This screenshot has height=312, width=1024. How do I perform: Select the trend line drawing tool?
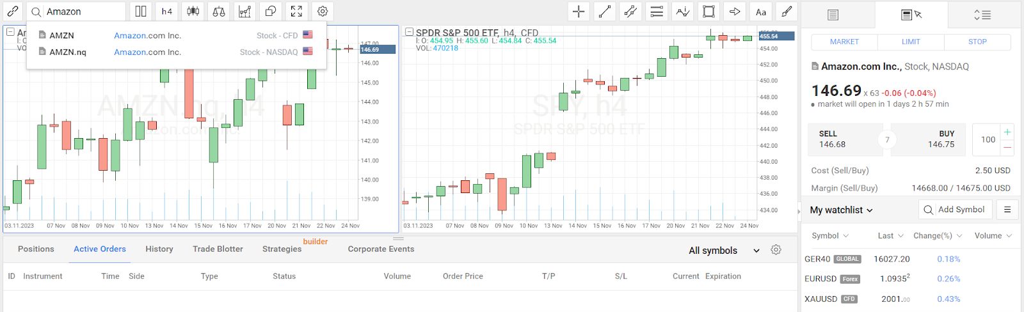(605, 12)
